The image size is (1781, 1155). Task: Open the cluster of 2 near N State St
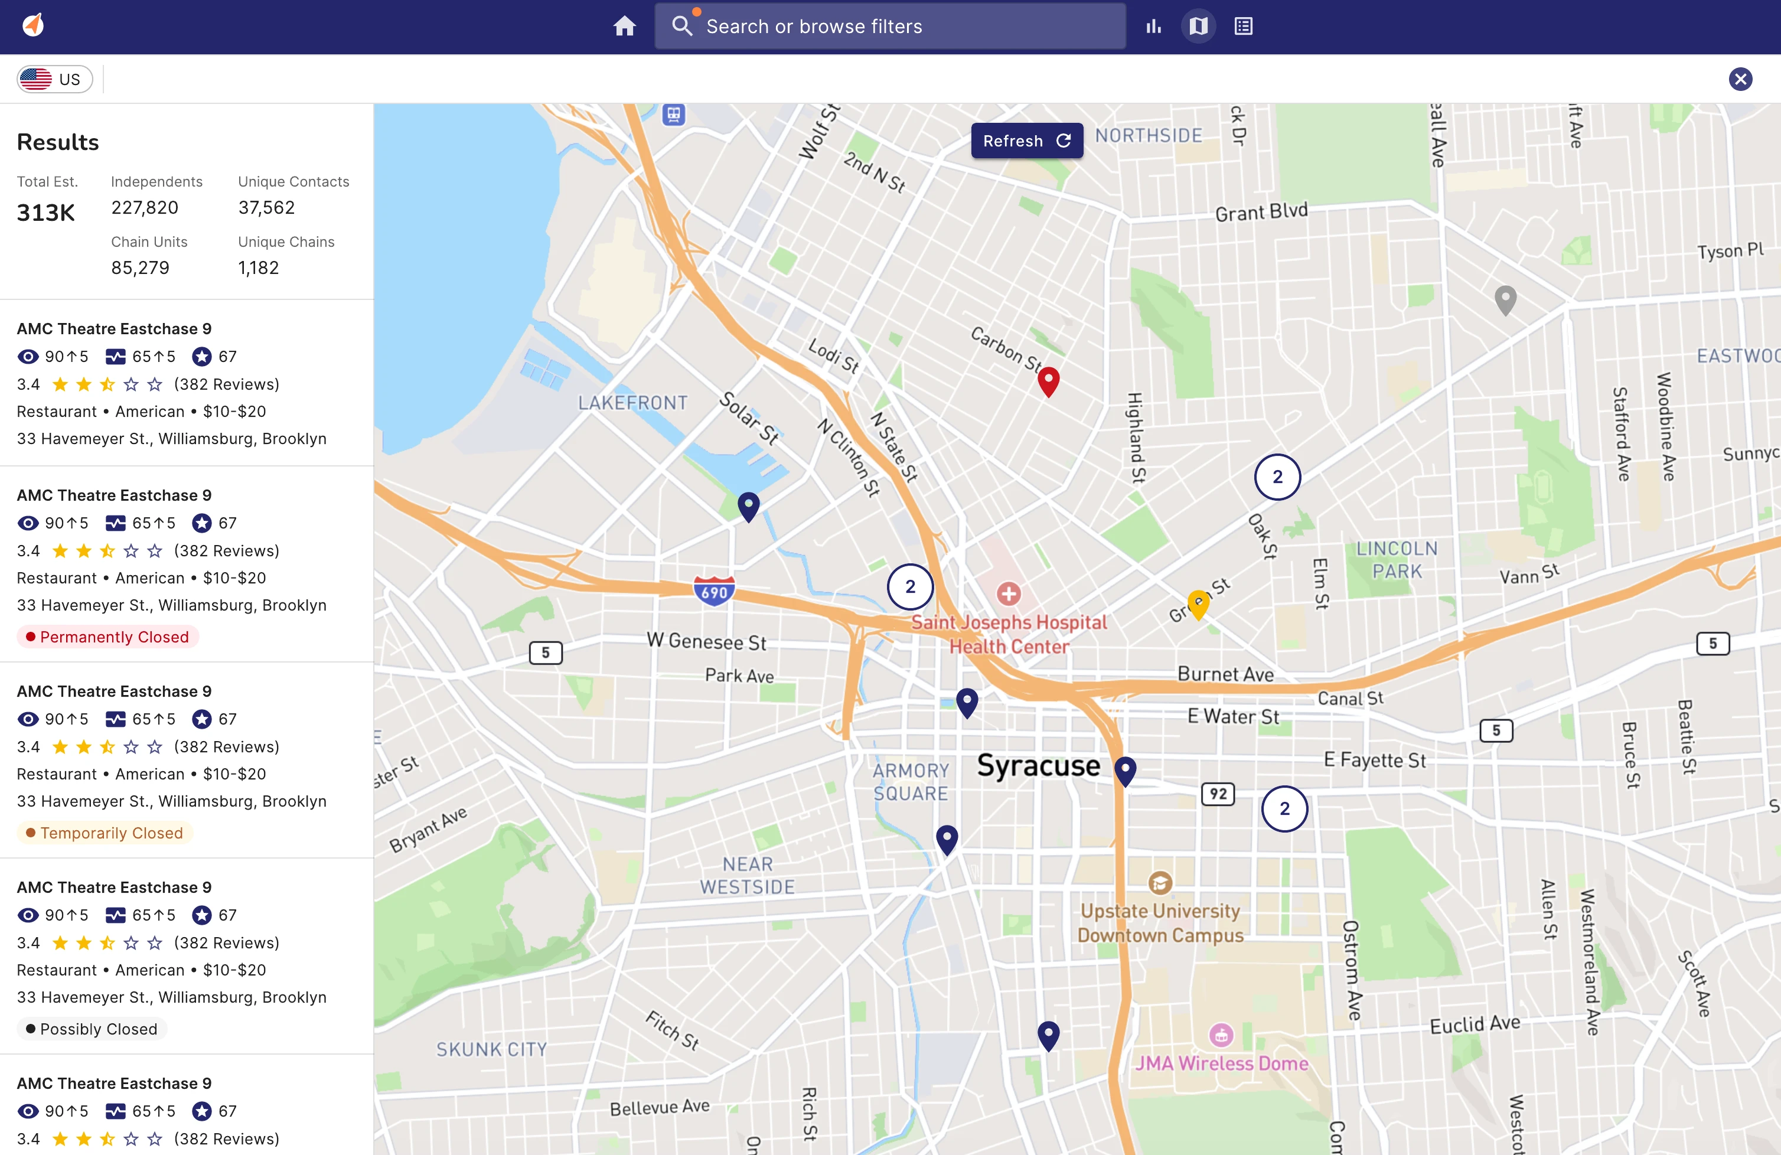[x=910, y=586]
